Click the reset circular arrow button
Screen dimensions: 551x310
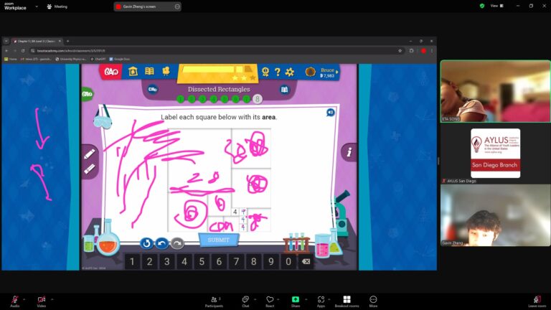pos(146,243)
